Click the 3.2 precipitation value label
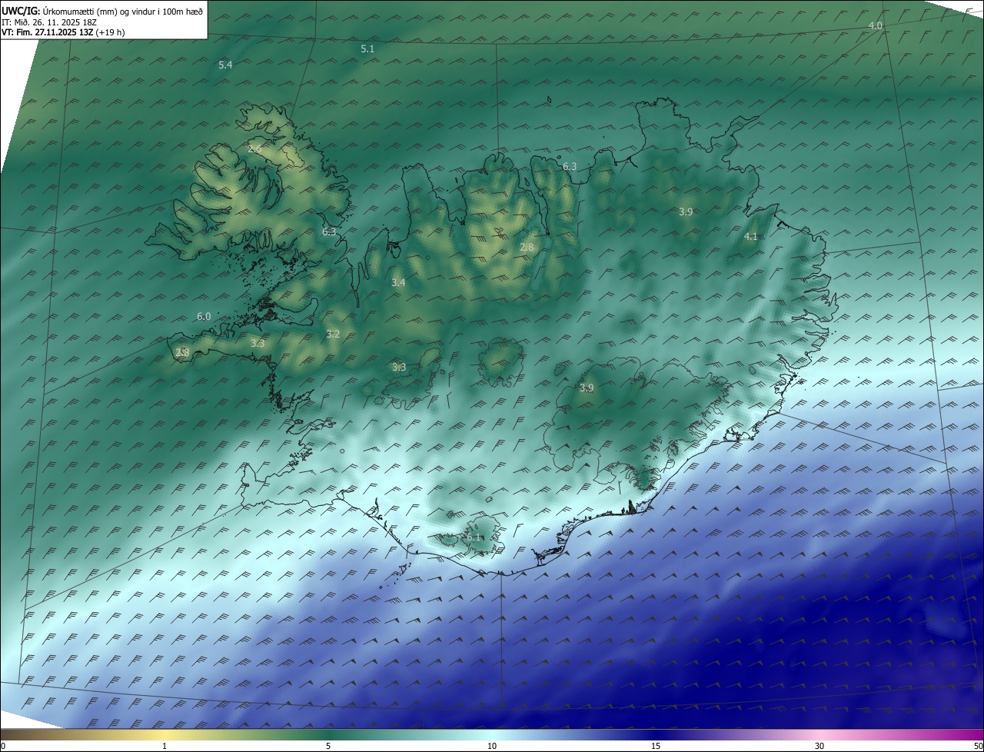This screenshot has width=984, height=752. [332, 334]
